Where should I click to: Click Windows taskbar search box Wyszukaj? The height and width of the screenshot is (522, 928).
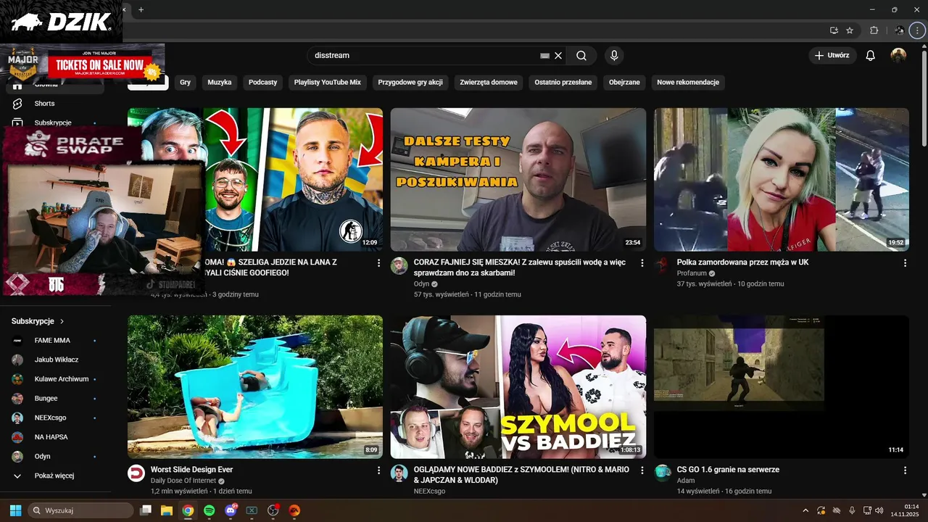click(x=82, y=510)
